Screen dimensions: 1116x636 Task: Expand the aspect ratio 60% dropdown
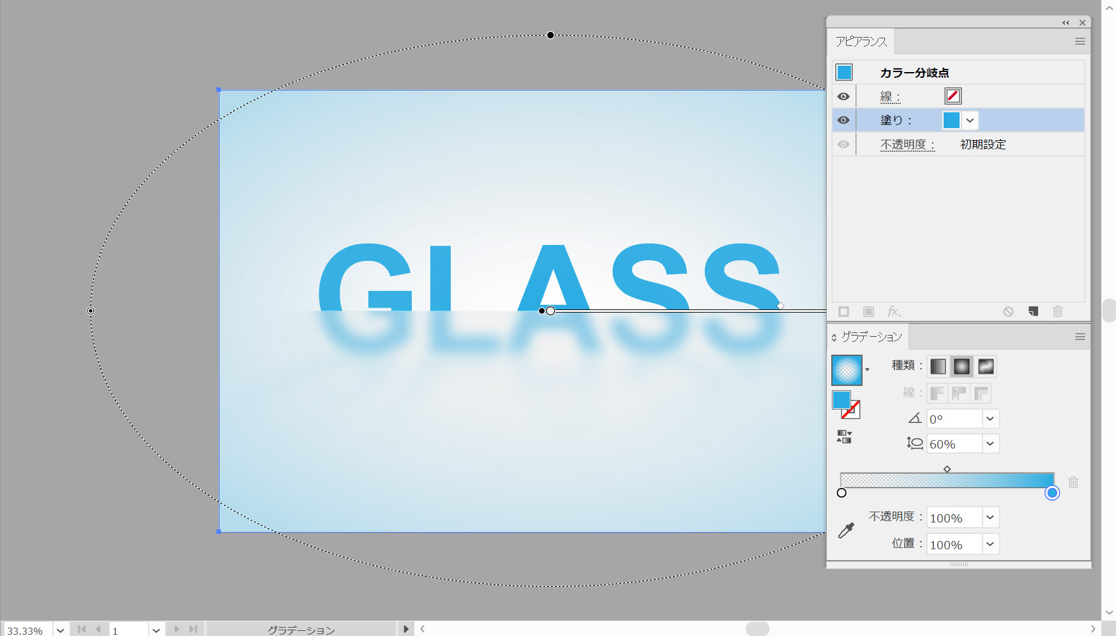pyautogui.click(x=990, y=444)
